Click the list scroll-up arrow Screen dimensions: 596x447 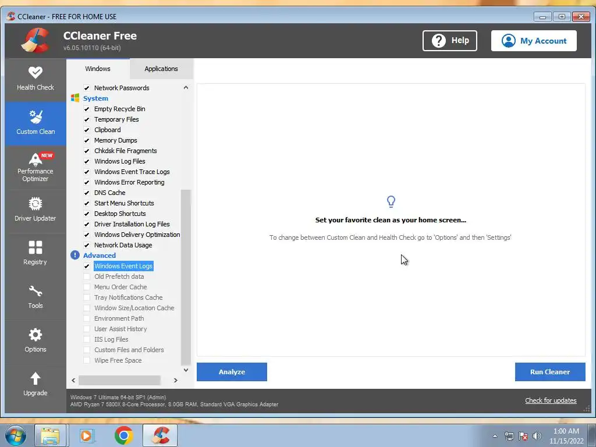click(x=186, y=87)
